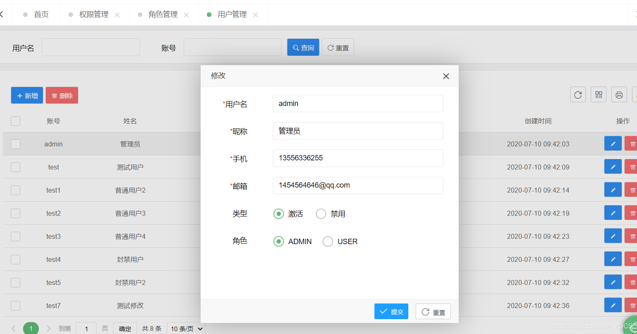
Task: Click the 新增 add user button
Action: [x=27, y=95]
